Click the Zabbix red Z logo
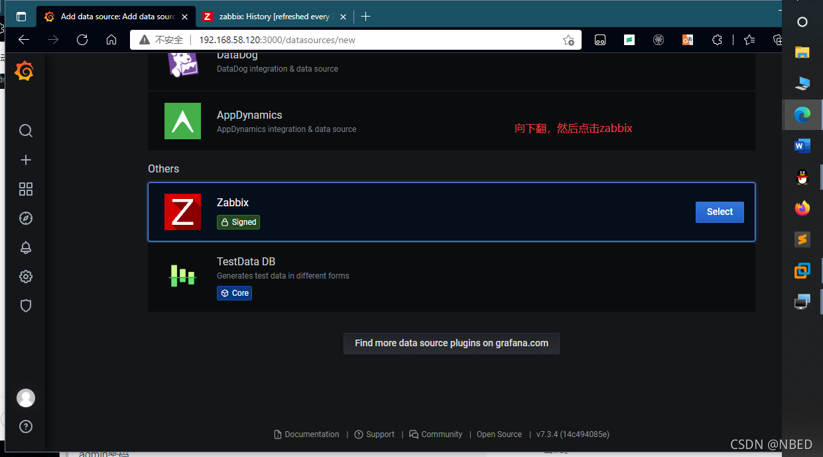The width and height of the screenshot is (823, 457). (182, 212)
